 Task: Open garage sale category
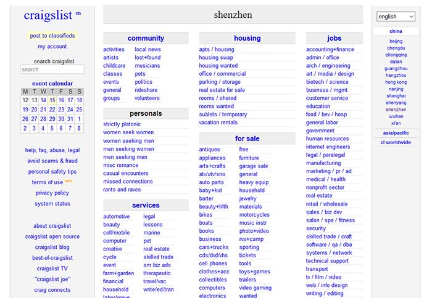(x=254, y=166)
